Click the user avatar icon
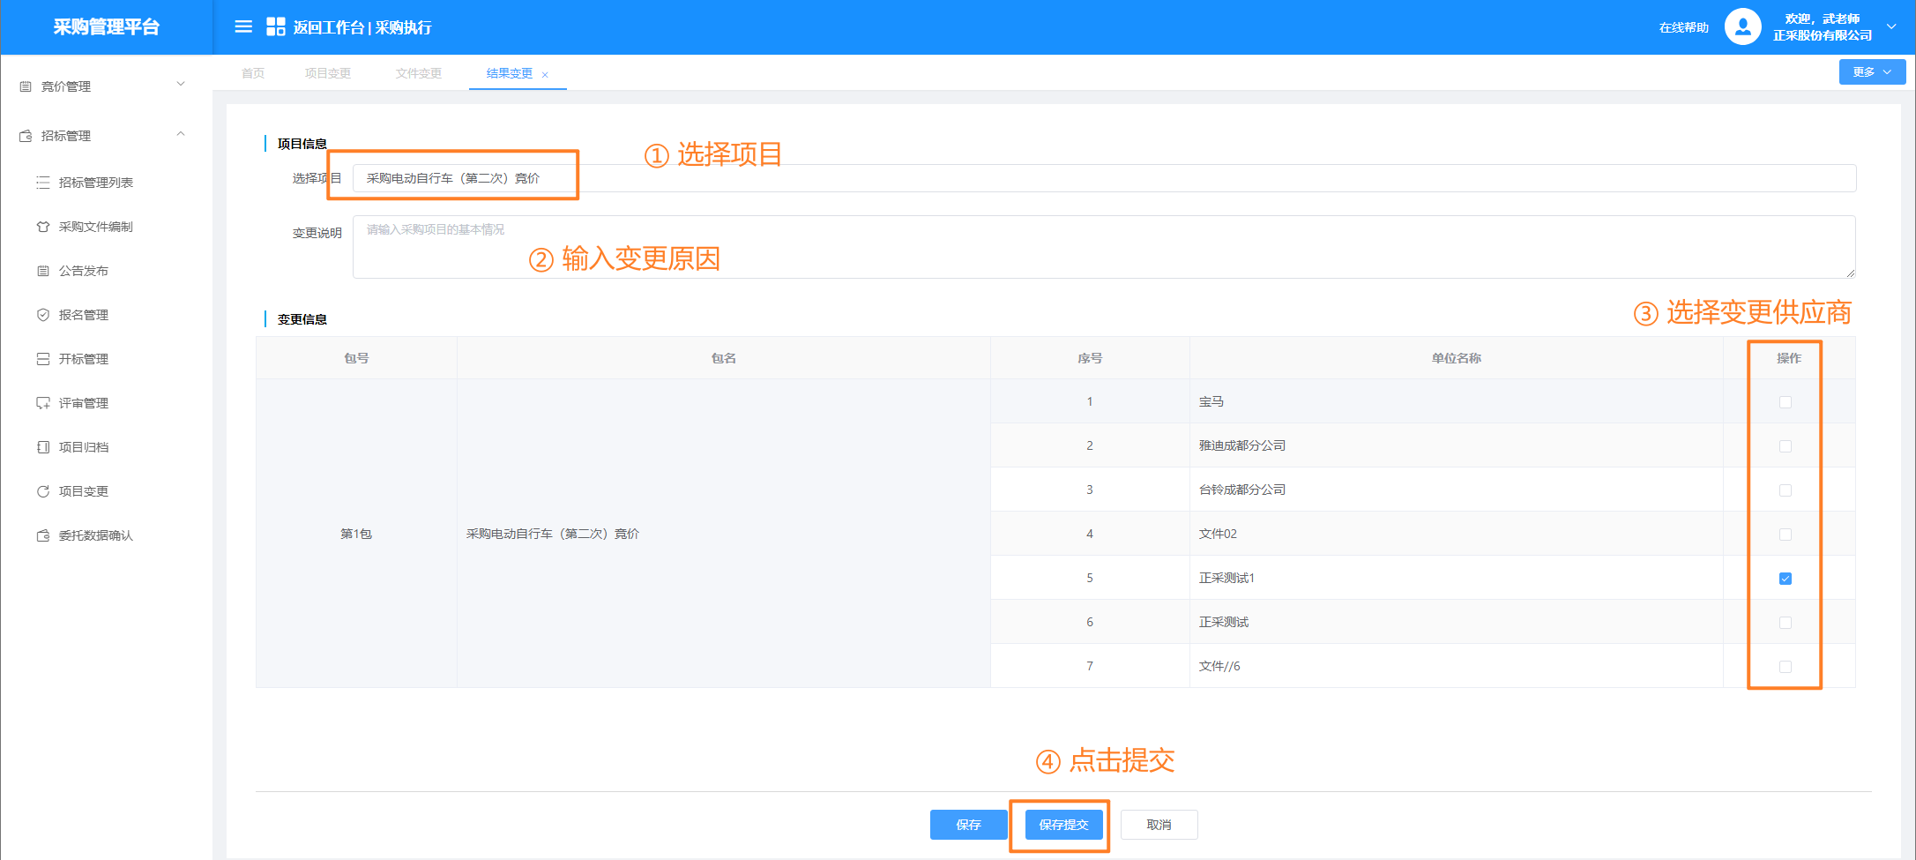Viewport: 1916px width, 860px height. click(1742, 27)
